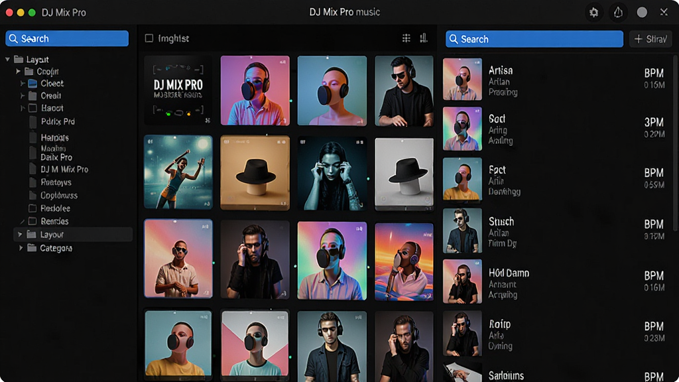Click Artisa track cover art
Image resolution: width=679 pixels, height=382 pixels.
click(462, 80)
